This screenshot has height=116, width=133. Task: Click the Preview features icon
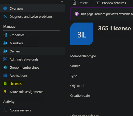(x=98, y=3)
